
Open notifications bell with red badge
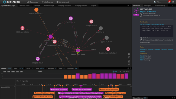click(x=169, y=2)
